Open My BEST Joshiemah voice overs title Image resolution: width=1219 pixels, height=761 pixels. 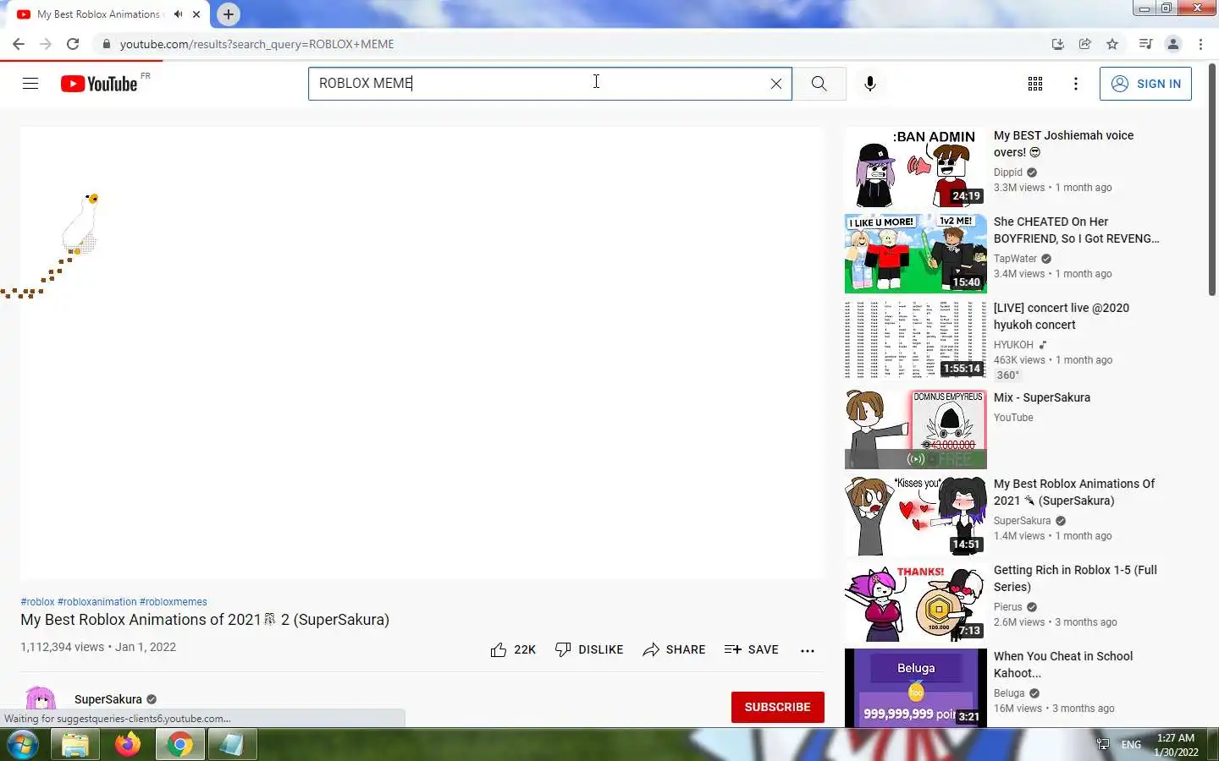pyautogui.click(x=1063, y=144)
